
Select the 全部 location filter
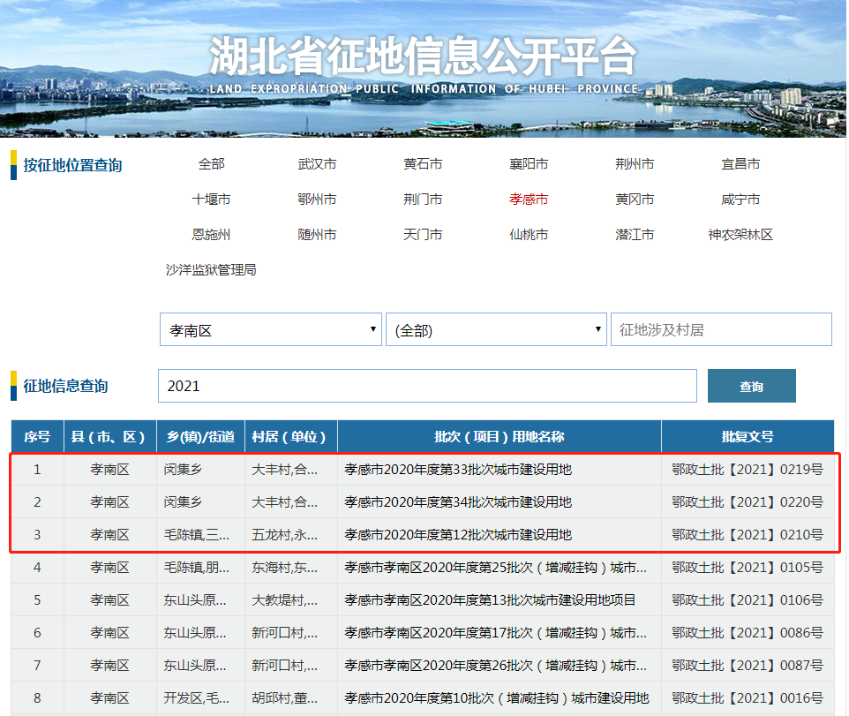[211, 164]
